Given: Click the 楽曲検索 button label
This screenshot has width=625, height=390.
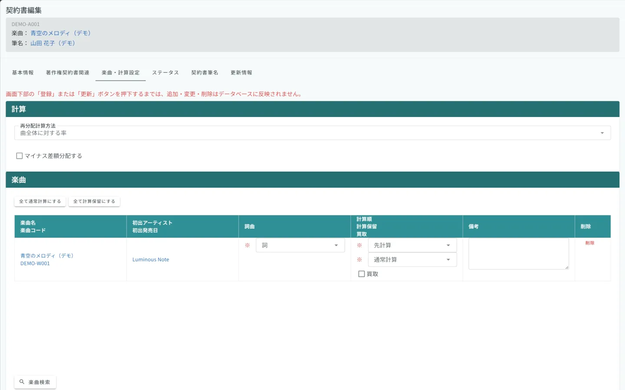Looking at the screenshot, I should 39,382.
